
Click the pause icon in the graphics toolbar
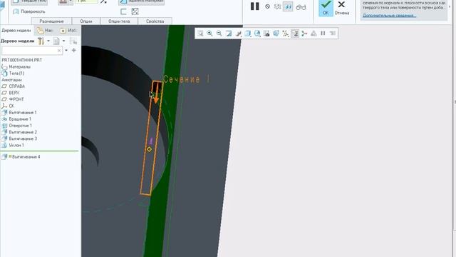323,34
